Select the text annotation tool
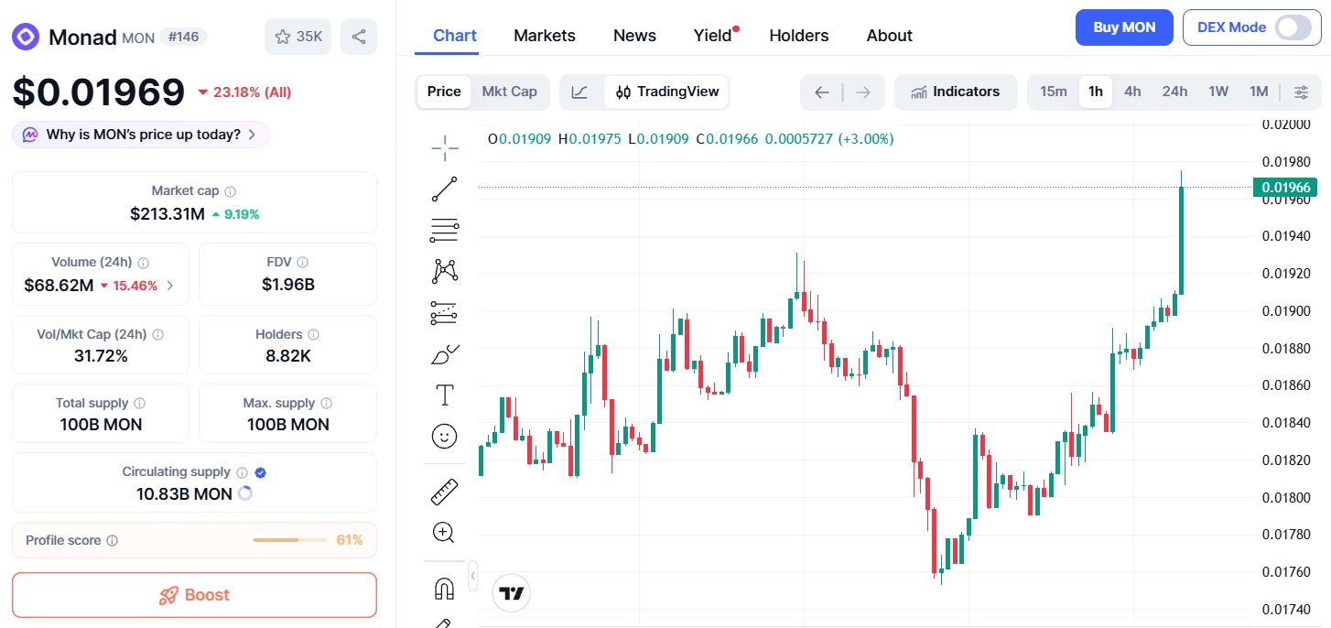1331x628 pixels. 444,395
